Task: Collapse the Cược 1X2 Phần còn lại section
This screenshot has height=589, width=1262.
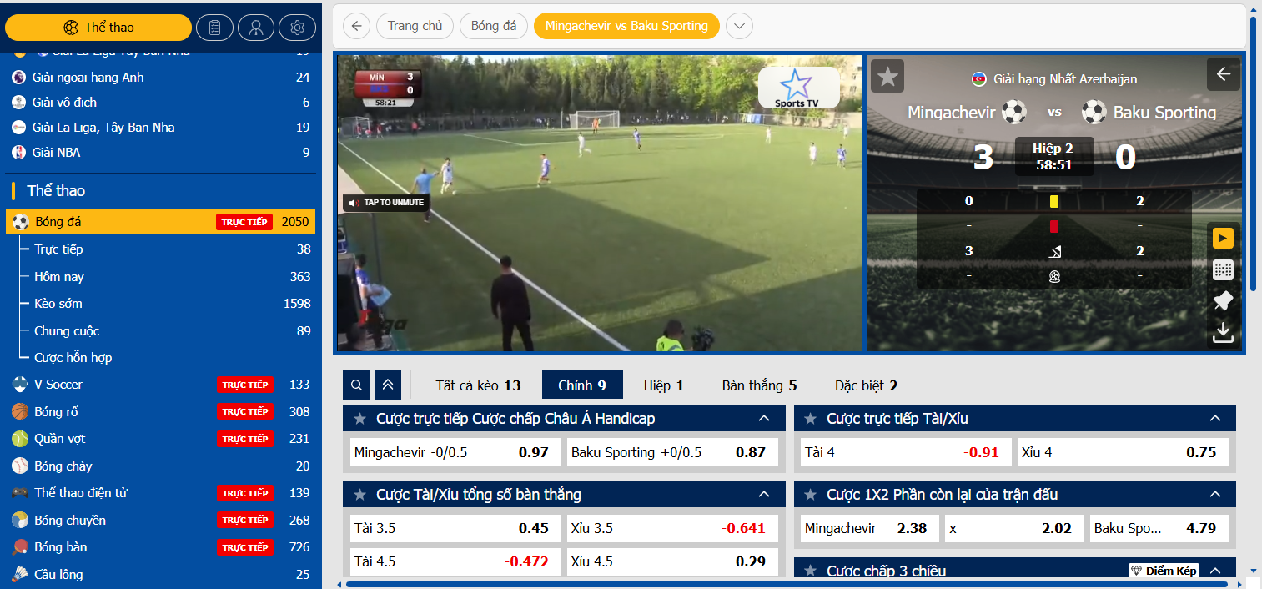Action: coord(1214,495)
